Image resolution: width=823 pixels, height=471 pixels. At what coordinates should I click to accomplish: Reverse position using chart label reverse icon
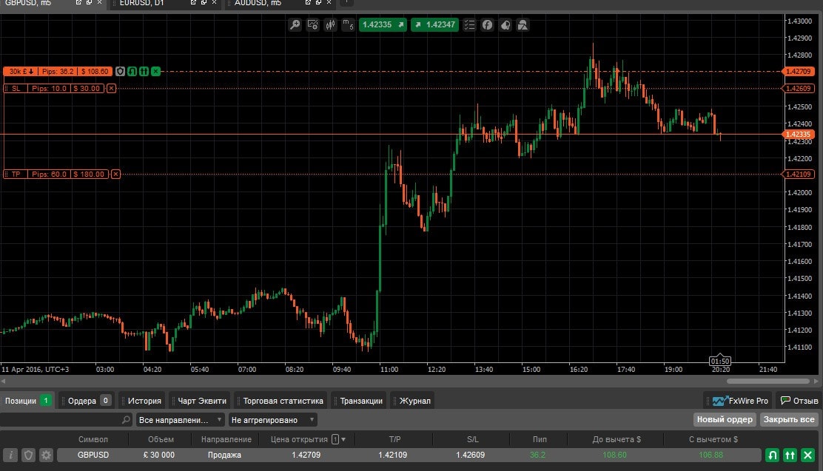point(132,72)
